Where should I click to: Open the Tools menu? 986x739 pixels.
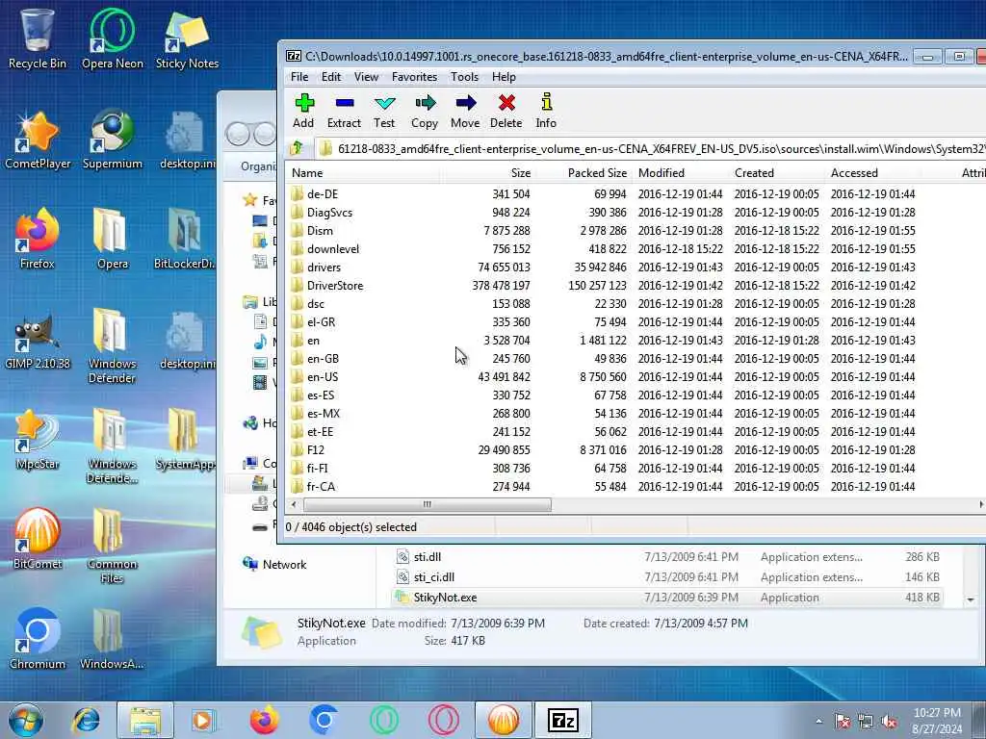(x=464, y=77)
